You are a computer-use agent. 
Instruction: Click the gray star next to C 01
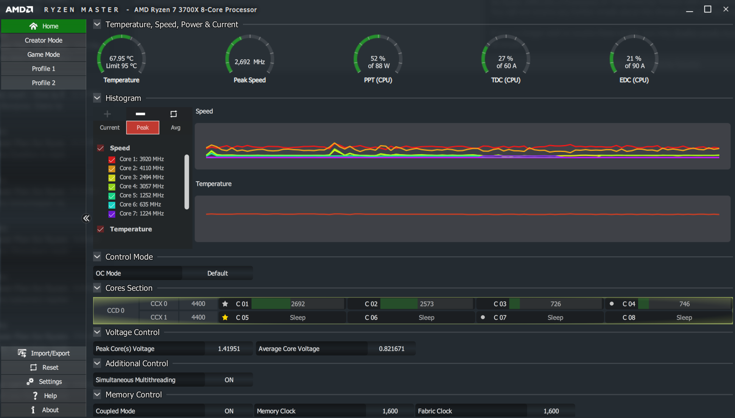[225, 304]
